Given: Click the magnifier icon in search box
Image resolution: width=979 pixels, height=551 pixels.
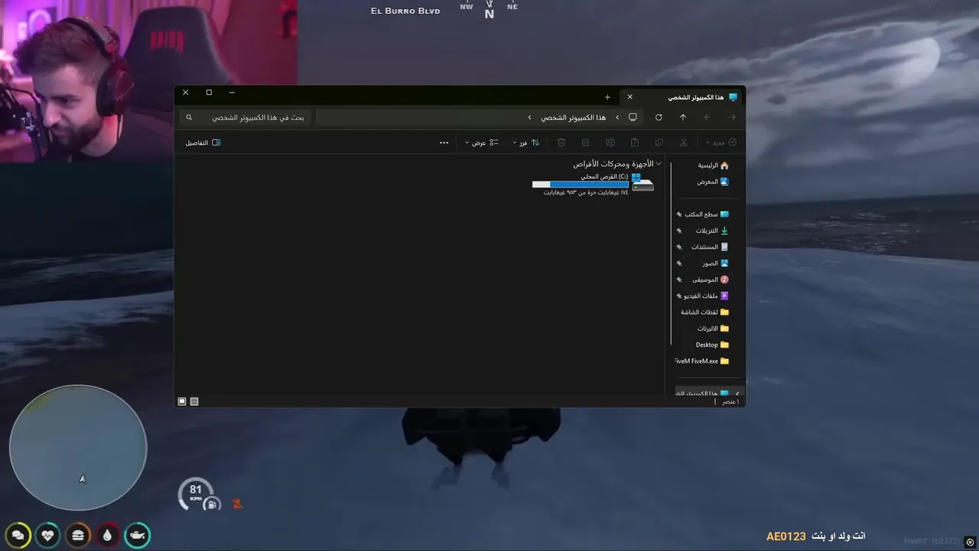Looking at the screenshot, I should coord(189,117).
